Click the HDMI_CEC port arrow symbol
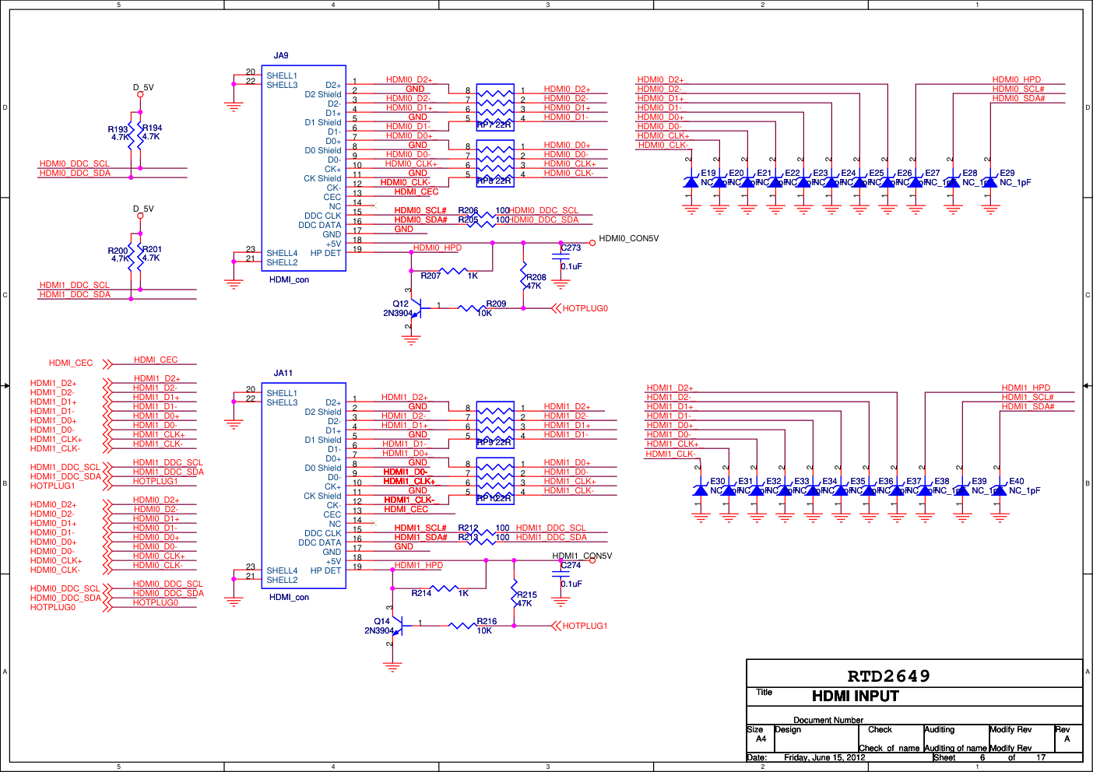1093x772 pixels. [107, 363]
